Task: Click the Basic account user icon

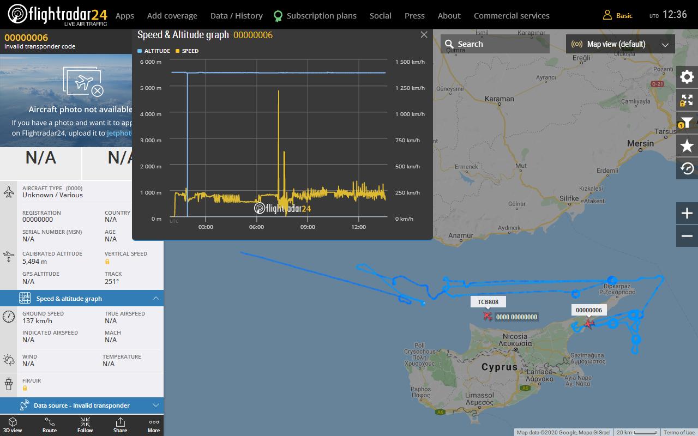Action: tap(607, 15)
